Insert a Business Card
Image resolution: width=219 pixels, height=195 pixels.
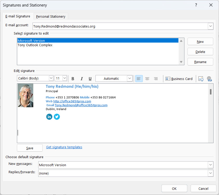(x=179, y=79)
